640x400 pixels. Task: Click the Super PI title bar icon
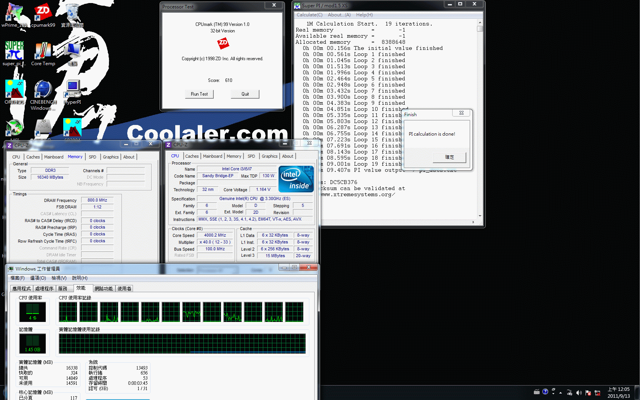pos(297,6)
